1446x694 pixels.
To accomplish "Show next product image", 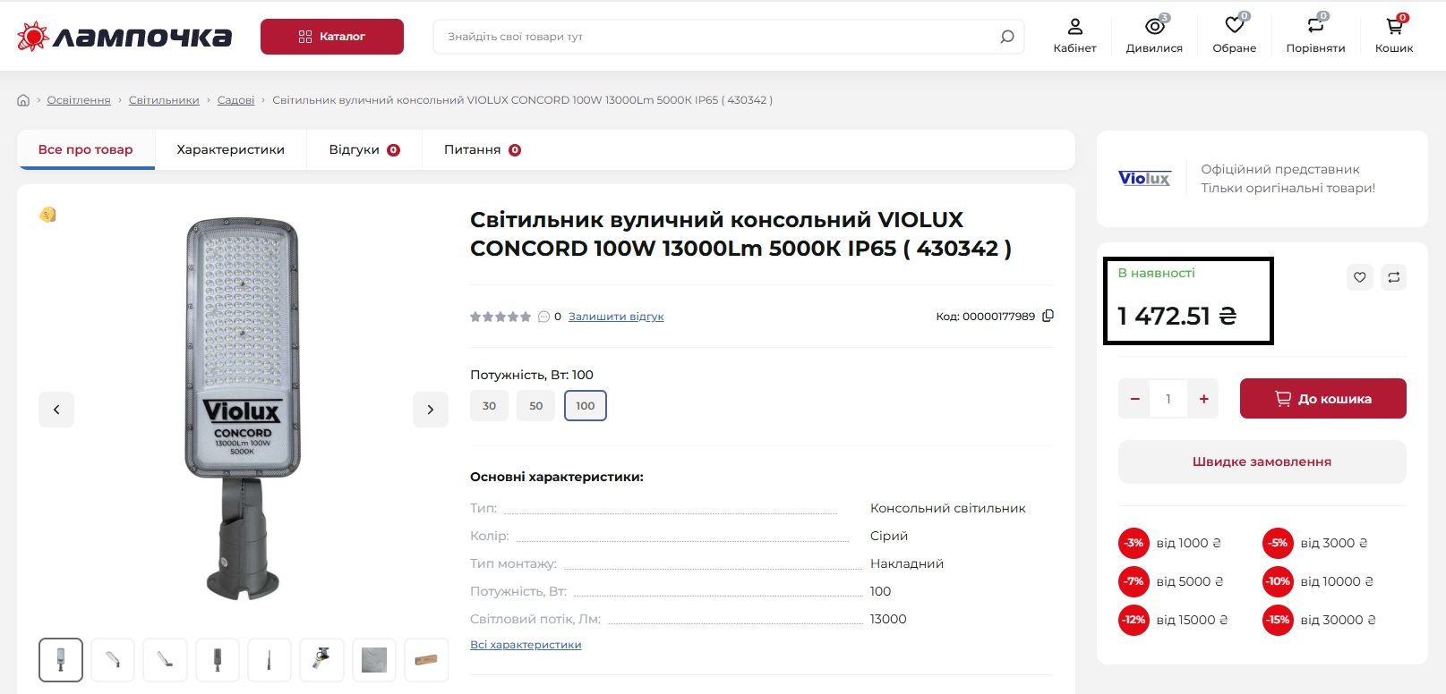I will pos(431,410).
